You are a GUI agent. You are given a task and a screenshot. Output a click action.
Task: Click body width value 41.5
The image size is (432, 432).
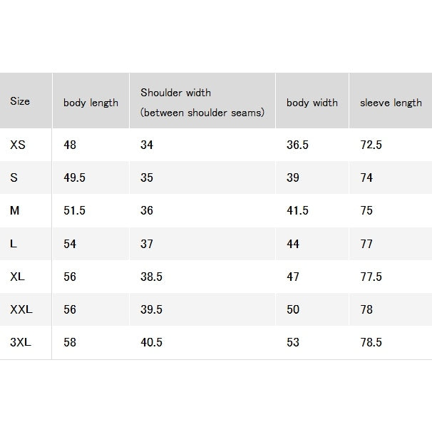pyautogui.click(x=297, y=210)
